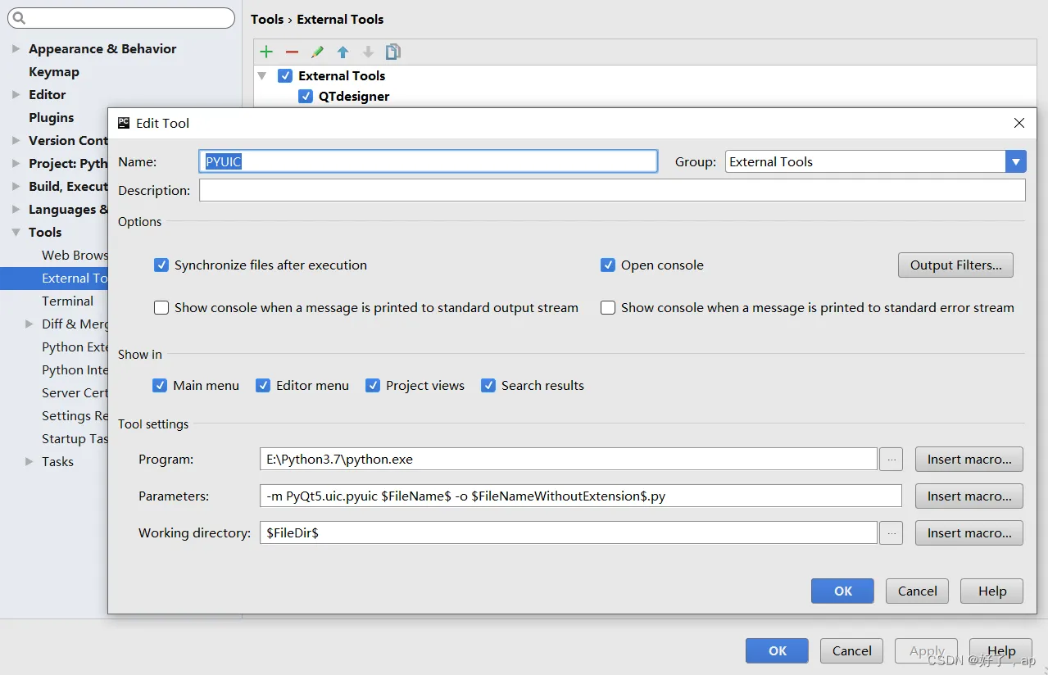Toggle Synchronize files after execution checkbox

(161, 265)
